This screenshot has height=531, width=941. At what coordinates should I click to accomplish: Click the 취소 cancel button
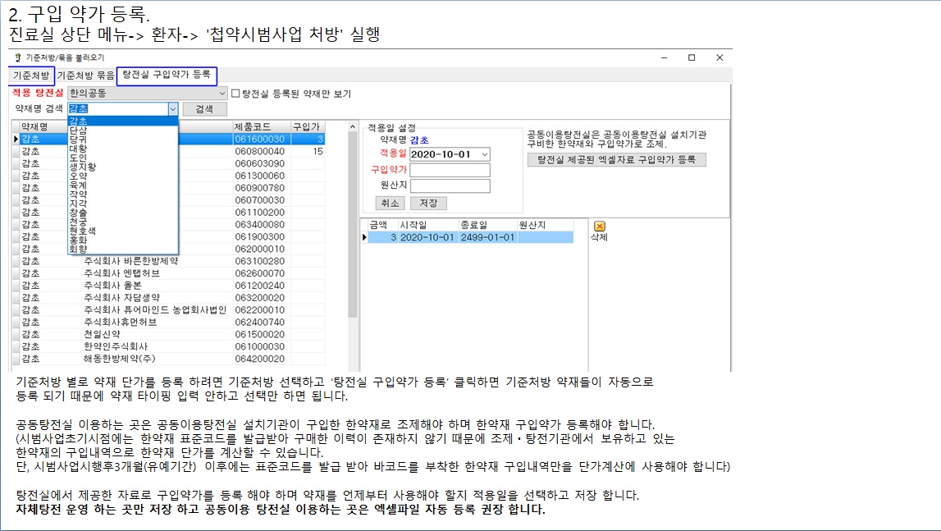pyautogui.click(x=391, y=203)
